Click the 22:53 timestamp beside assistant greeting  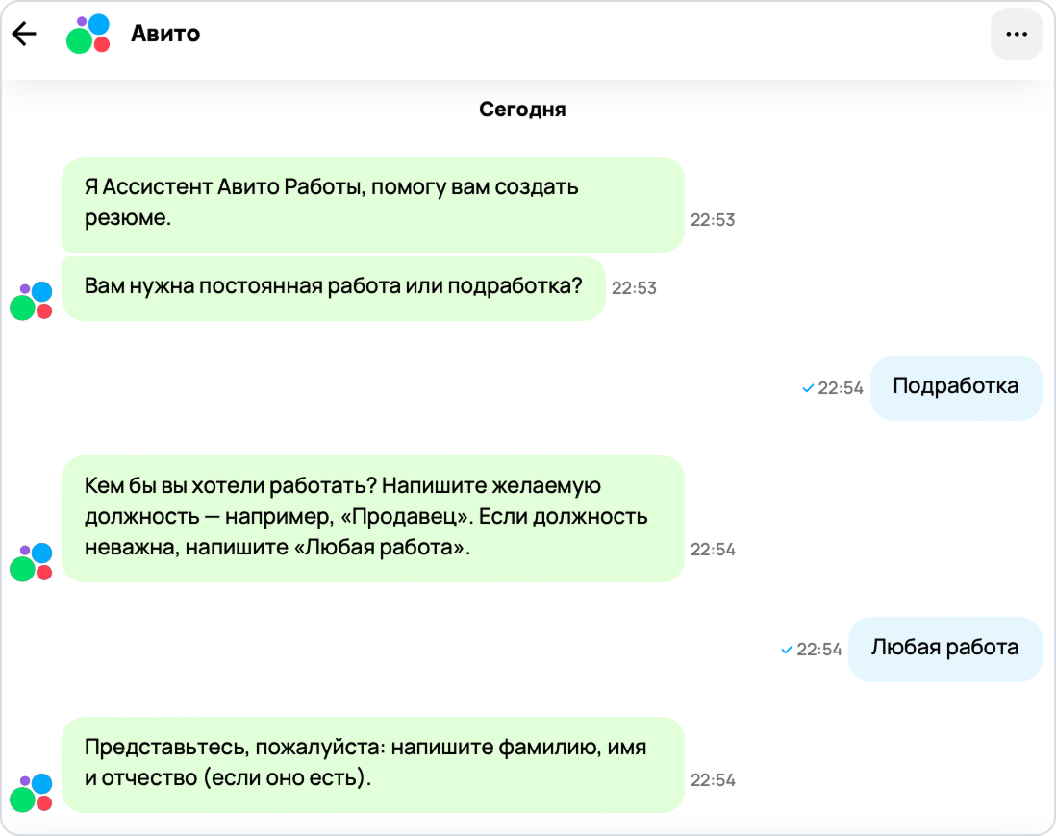713,220
